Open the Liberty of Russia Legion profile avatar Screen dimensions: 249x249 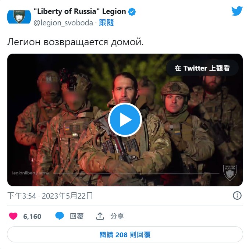[x=19, y=17]
